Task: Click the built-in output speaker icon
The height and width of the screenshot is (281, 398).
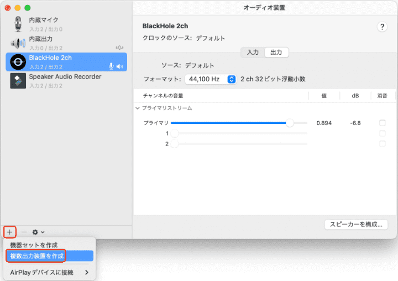Action: (x=18, y=43)
